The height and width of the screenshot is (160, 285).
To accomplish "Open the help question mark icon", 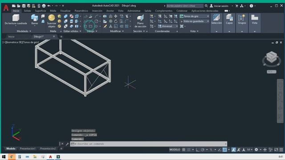I will [251, 6].
